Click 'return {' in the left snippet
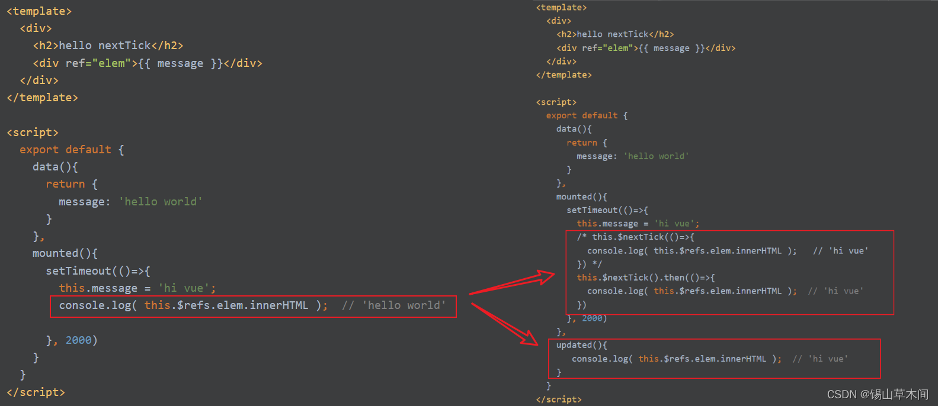Image resolution: width=938 pixels, height=406 pixels. pos(72,184)
